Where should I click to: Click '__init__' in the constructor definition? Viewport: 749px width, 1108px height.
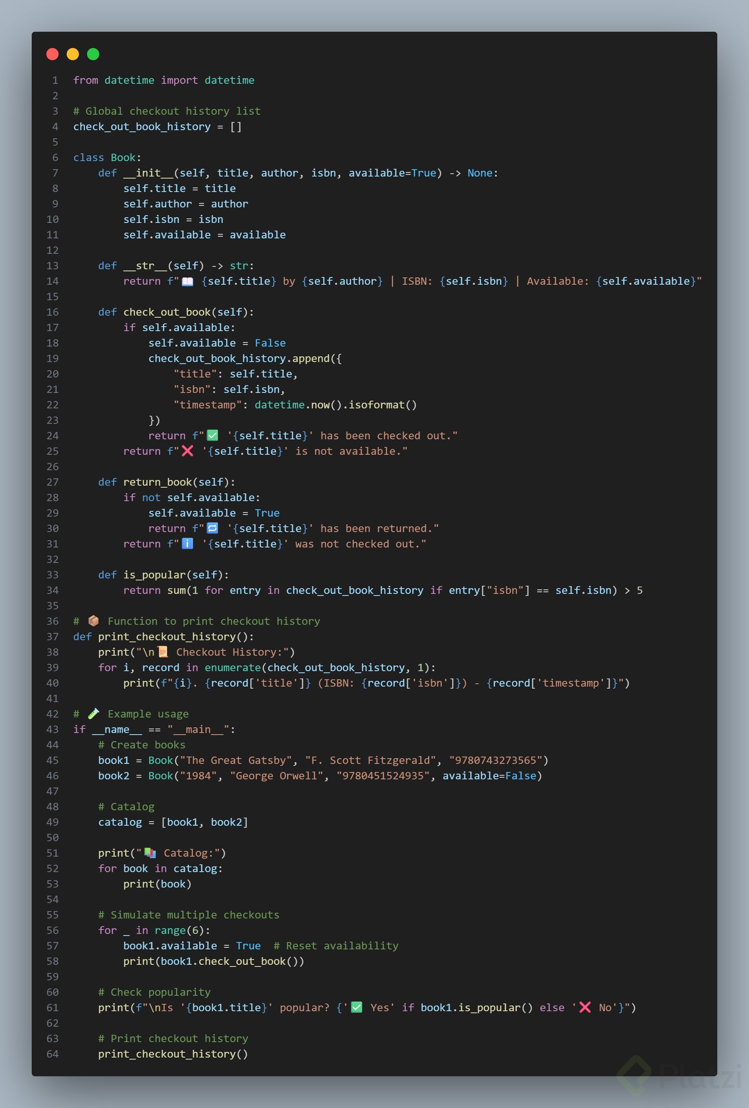[149, 173]
